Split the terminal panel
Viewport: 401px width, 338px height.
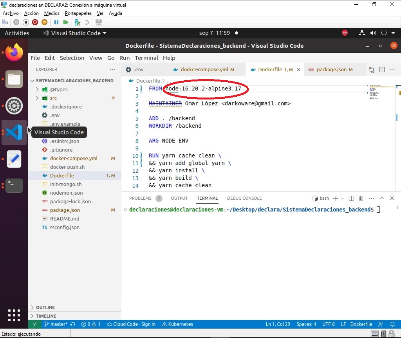coord(351,199)
